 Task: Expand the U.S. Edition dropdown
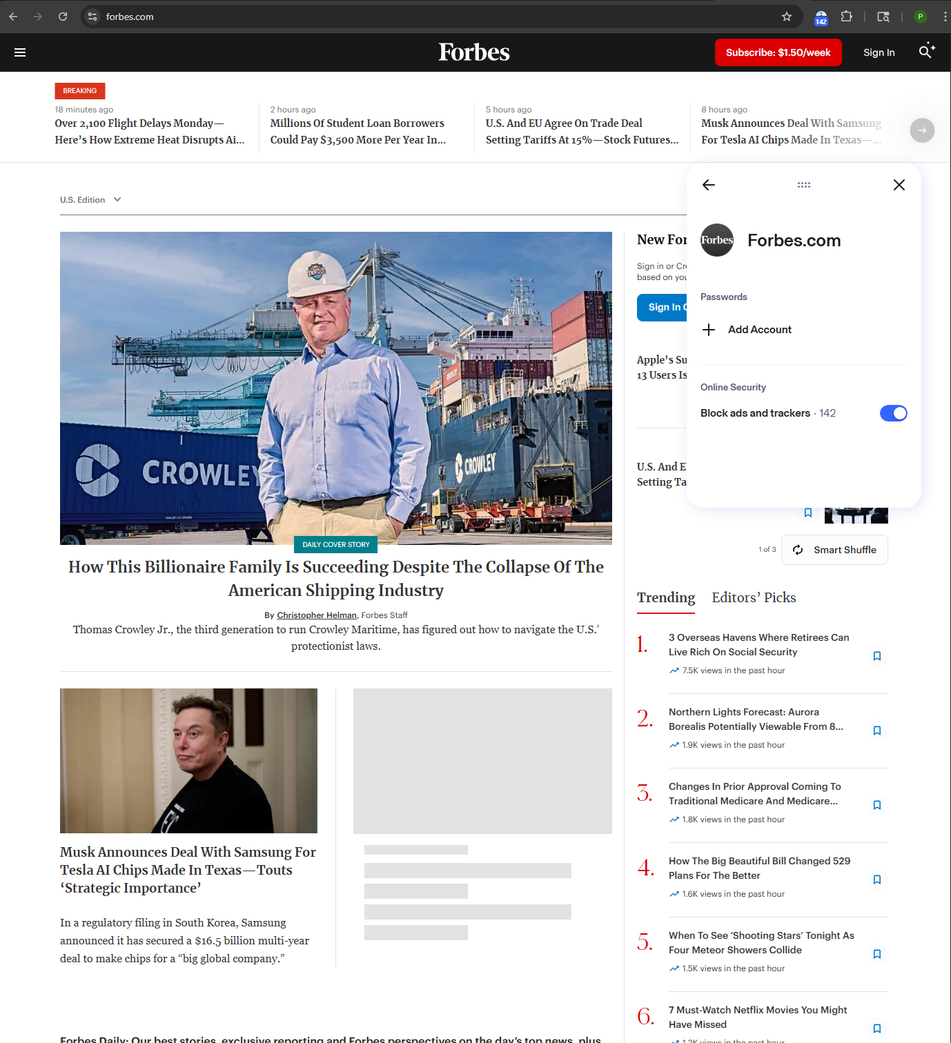click(x=90, y=200)
